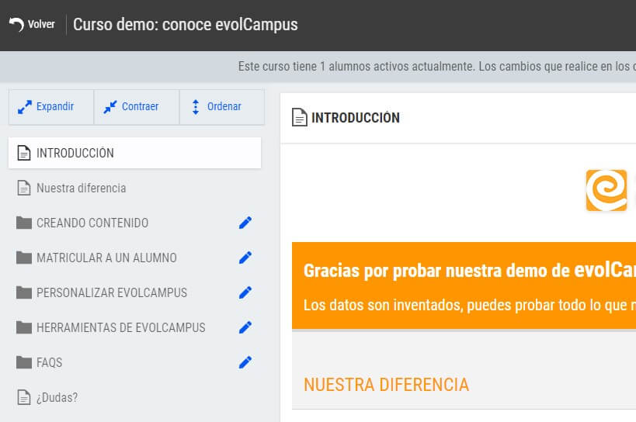636x422 pixels.
Task: Click the document icon in content header
Action: coord(299,117)
